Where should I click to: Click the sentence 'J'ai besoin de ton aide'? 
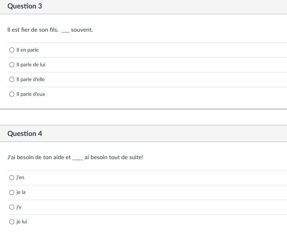[36, 157]
